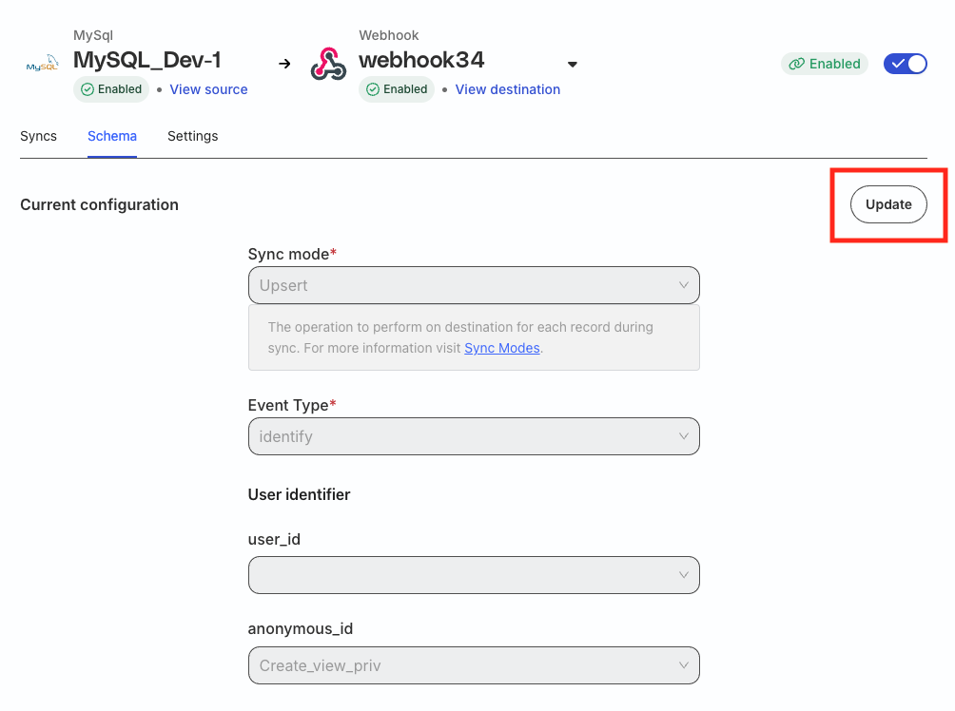Screen dimensions: 955x711
Task: Click the Enabled badge under webhook34
Action: (397, 89)
